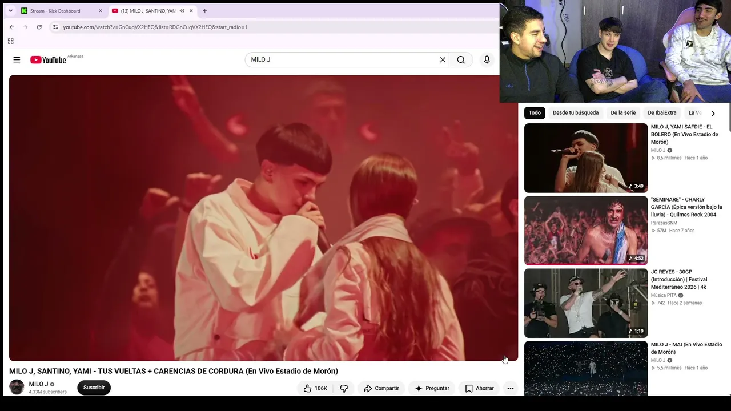Select the Todo filter chip

tap(535, 113)
